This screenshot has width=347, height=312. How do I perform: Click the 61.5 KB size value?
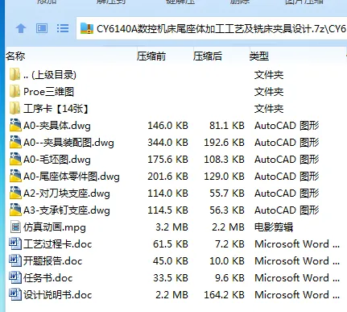(171, 244)
